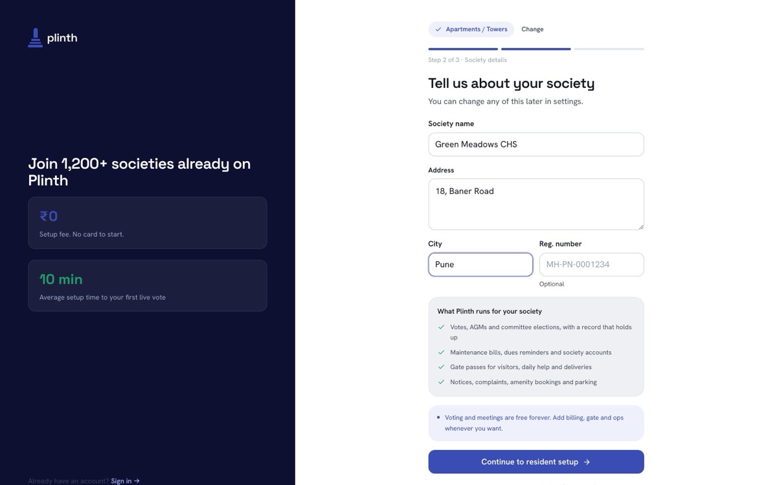
Task: Continue to resident setup
Action: [x=536, y=462]
